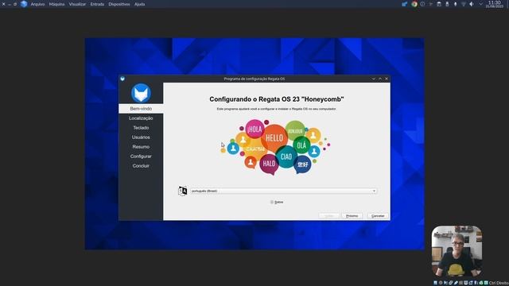Select the Resumo step in sidebar
Image resolution: width=509 pixels, height=286 pixels.
click(141, 146)
